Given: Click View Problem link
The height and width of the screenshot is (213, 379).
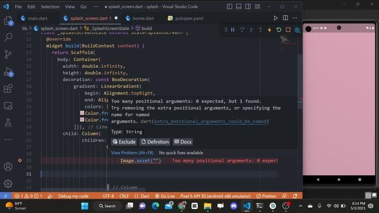Looking at the screenshot, I should (132, 153).
